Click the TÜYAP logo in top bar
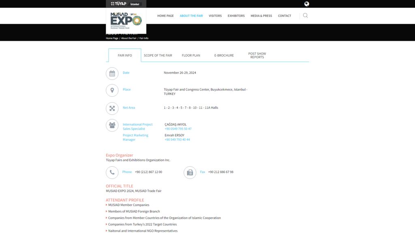Image resolution: width=415 pixels, height=233 pixels. coord(119,4)
